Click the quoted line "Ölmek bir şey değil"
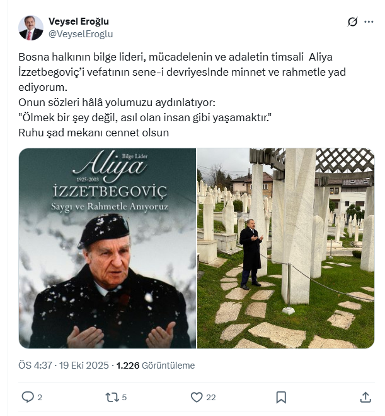 145,117
